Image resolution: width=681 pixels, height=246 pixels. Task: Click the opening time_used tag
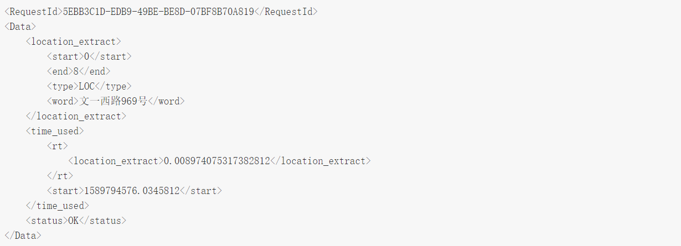(54, 131)
